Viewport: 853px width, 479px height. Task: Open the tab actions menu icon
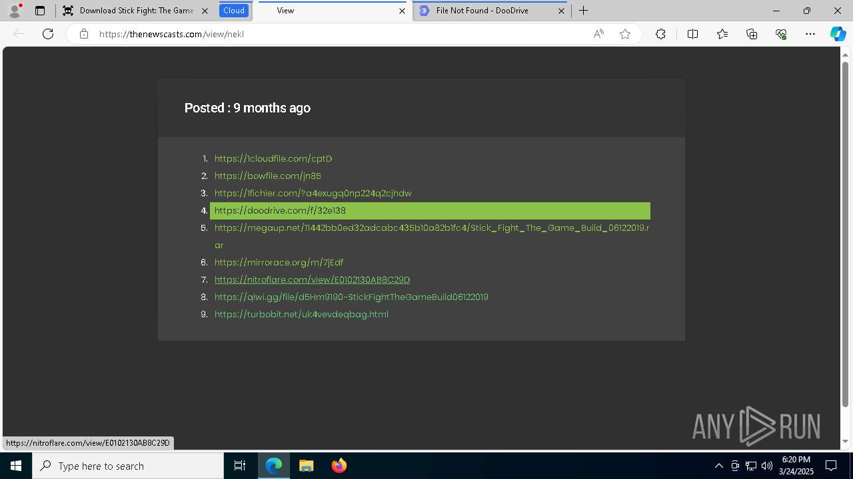click(40, 11)
